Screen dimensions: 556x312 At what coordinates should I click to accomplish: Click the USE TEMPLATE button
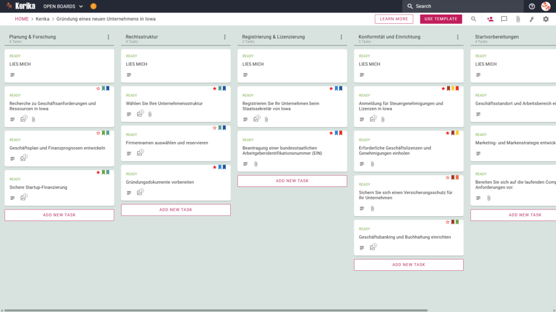[x=441, y=19]
